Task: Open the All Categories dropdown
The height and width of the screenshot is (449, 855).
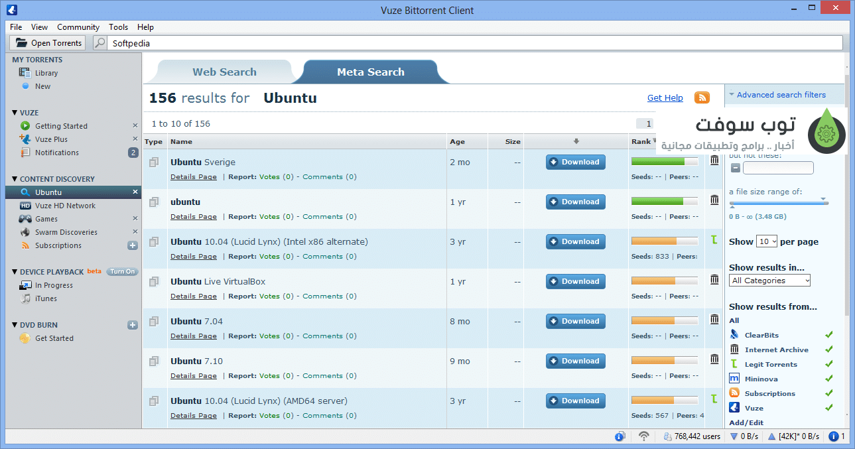Action: click(769, 281)
